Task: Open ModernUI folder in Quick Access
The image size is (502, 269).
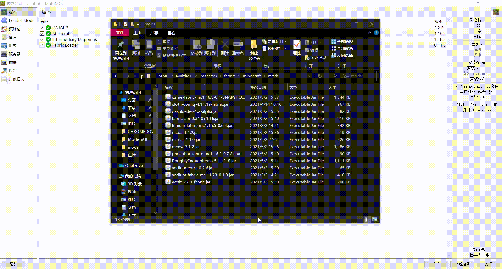Action: pos(137,139)
